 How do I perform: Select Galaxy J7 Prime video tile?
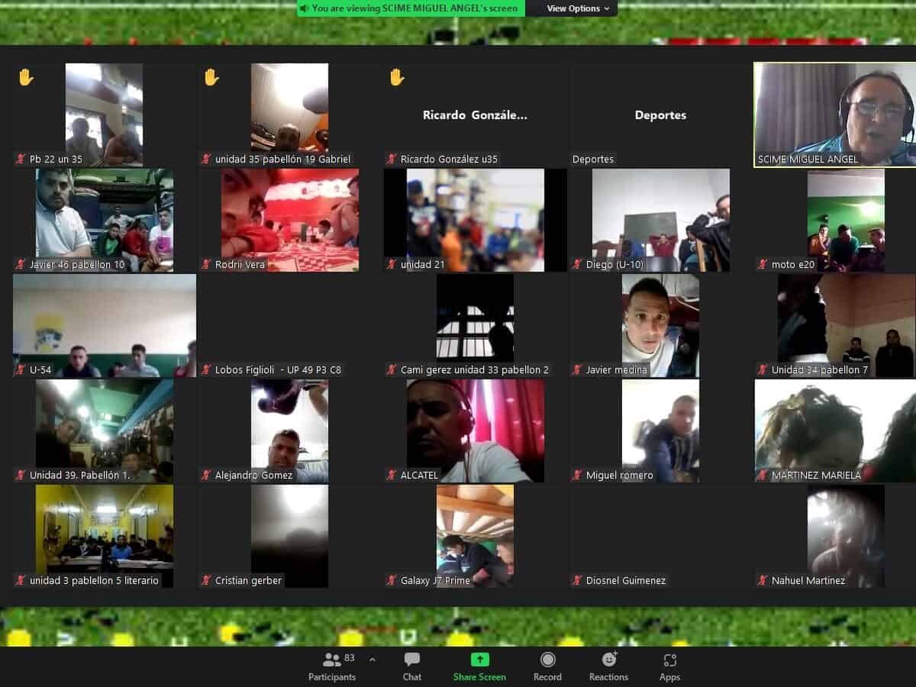[476, 536]
